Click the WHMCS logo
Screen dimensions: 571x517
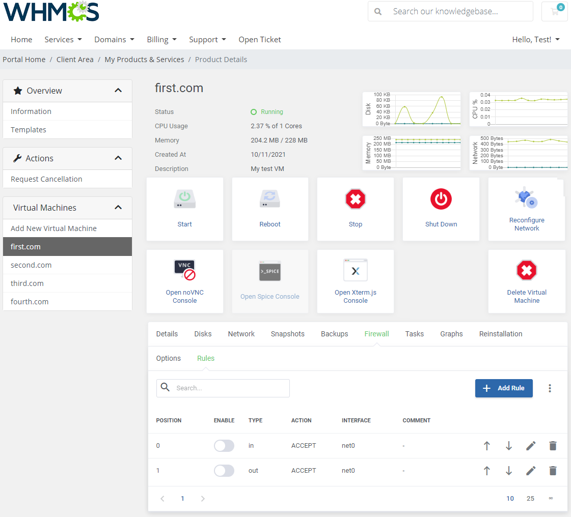point(51,11)
